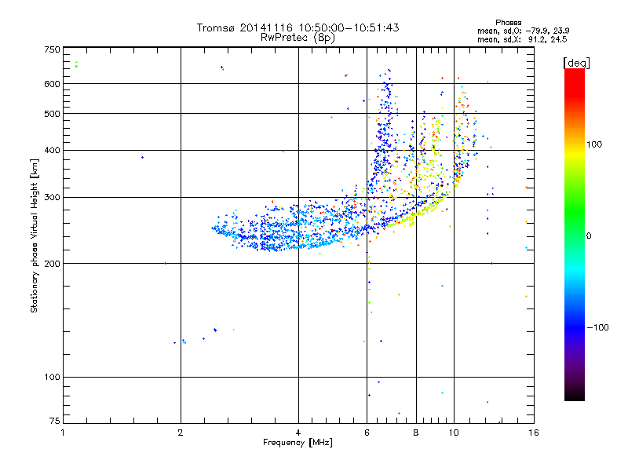The height and width of the screenshot is (471, 628).
Task: Click the plot title 'Tromsø 20141116 10:50:00-10:51:43'
Action: tap(298, 27)
